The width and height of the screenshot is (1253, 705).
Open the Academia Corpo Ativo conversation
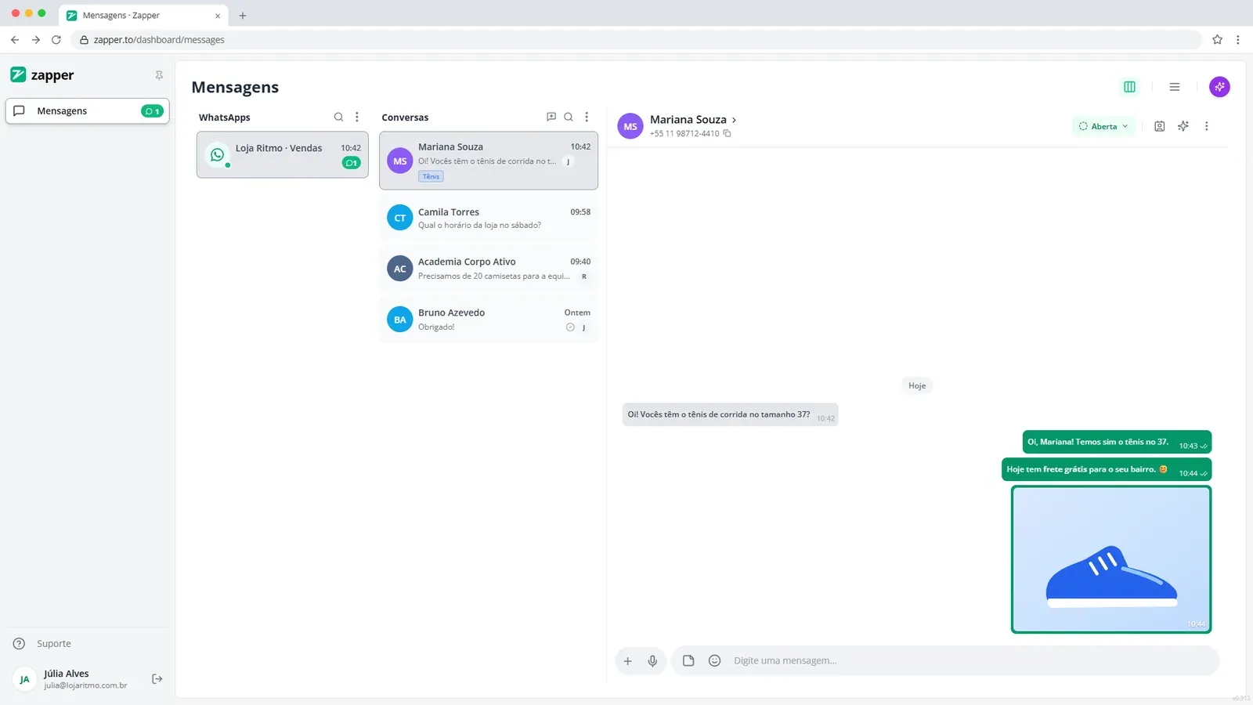click(489, 269)
